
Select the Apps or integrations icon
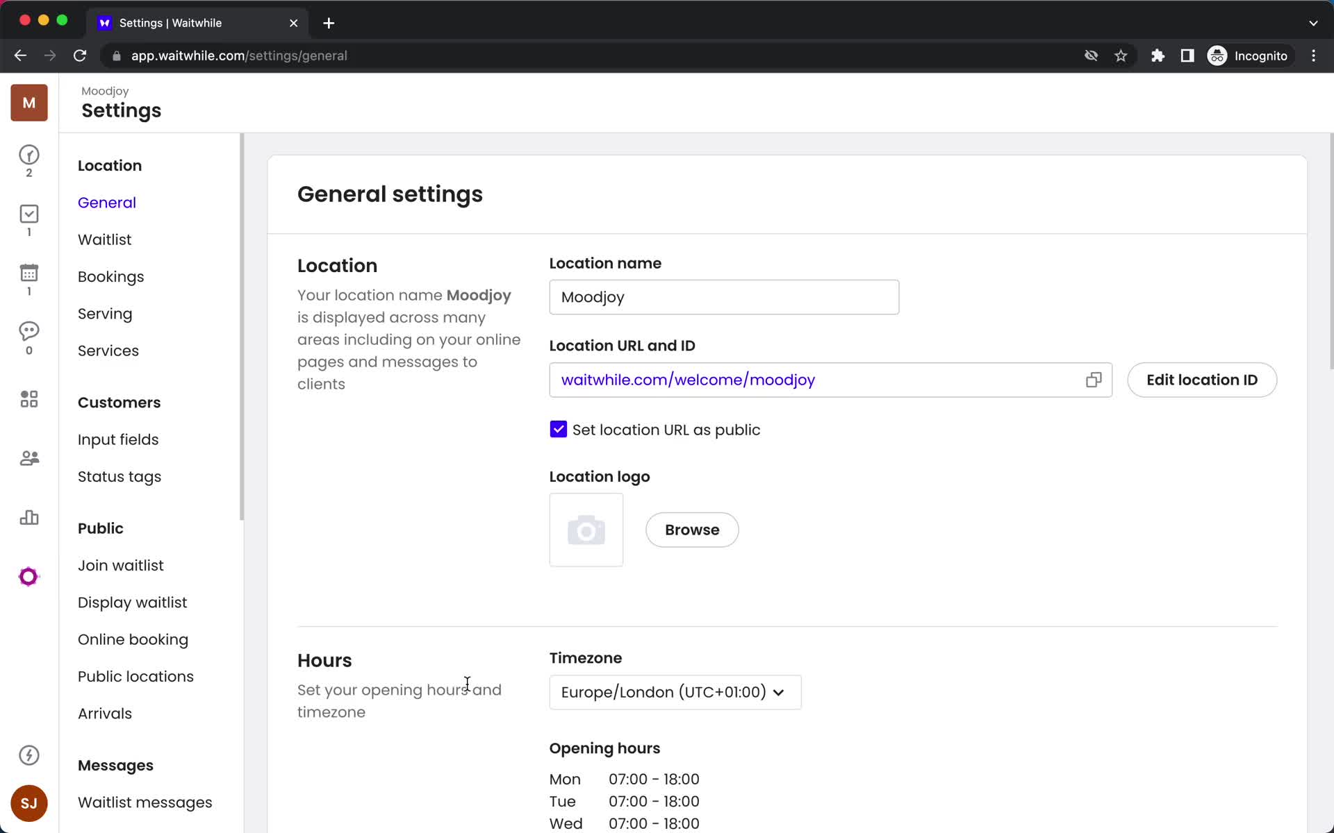pyautogui.click(x=28, y=399)
